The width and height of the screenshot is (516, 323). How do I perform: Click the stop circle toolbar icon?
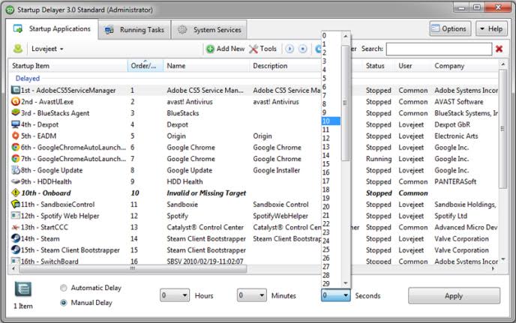pos(302,49)
